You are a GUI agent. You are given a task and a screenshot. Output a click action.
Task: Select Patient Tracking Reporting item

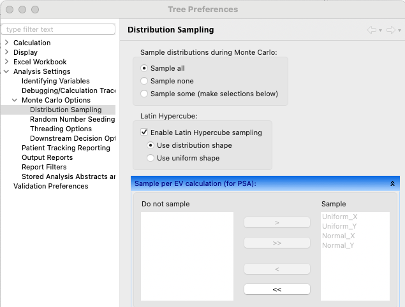click(66, 148)
